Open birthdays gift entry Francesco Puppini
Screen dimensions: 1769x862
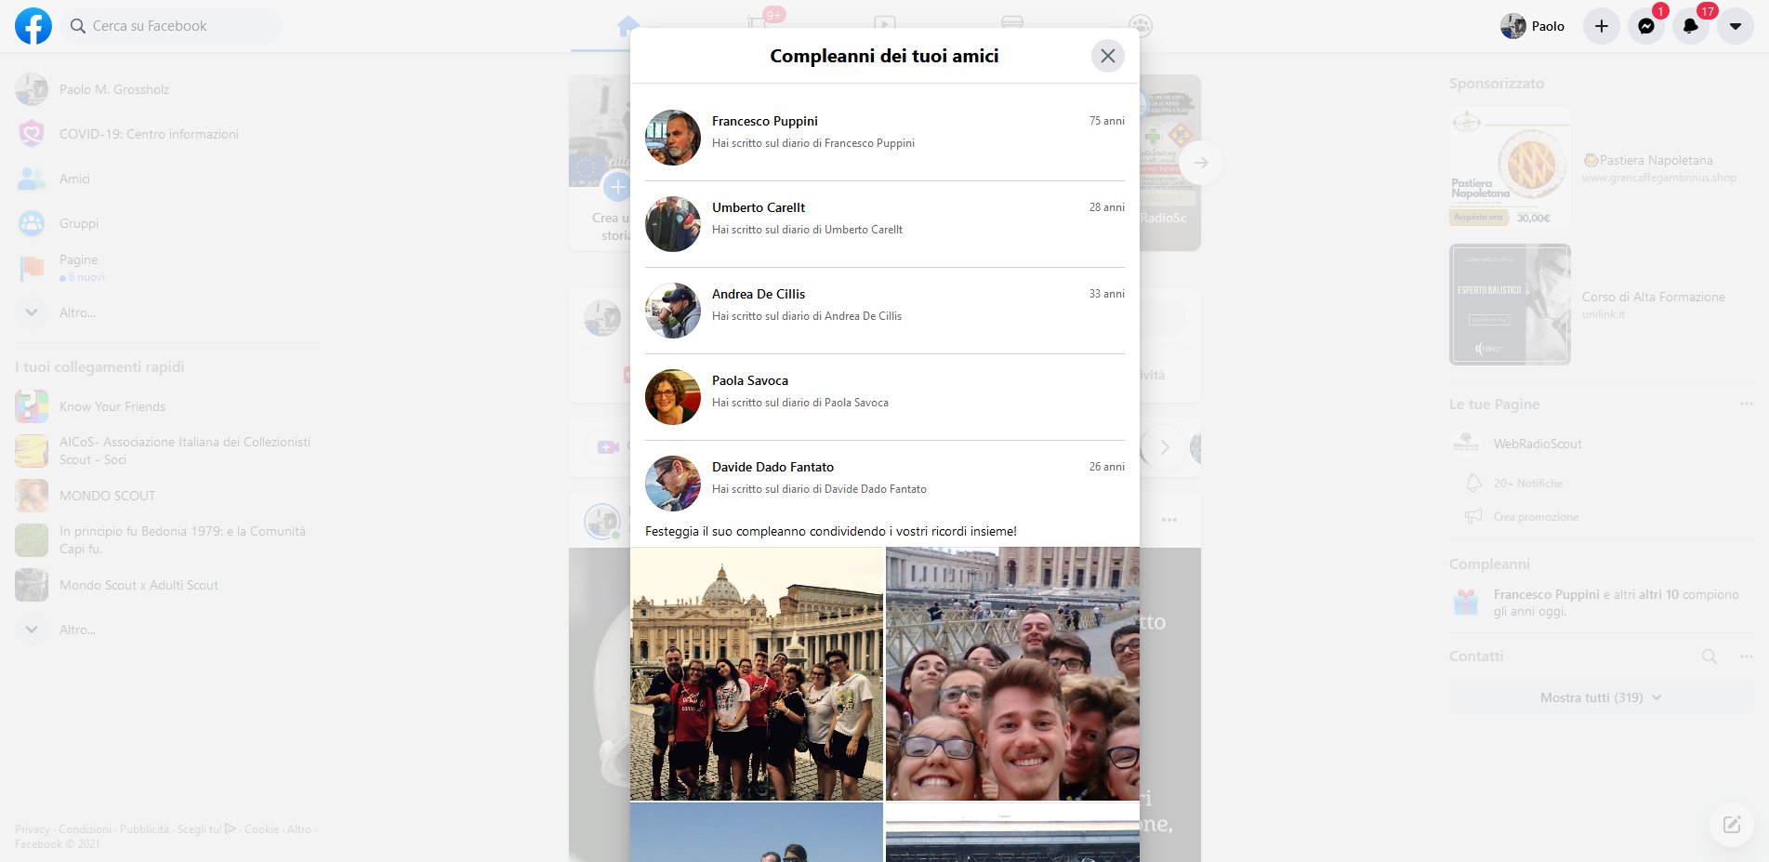(1601, 603)
